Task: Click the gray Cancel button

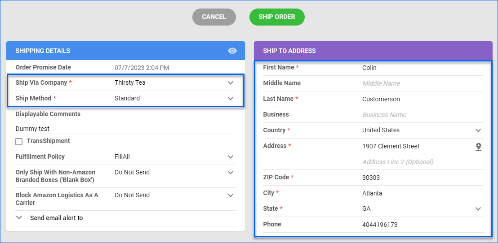Action: coord(214,17)
